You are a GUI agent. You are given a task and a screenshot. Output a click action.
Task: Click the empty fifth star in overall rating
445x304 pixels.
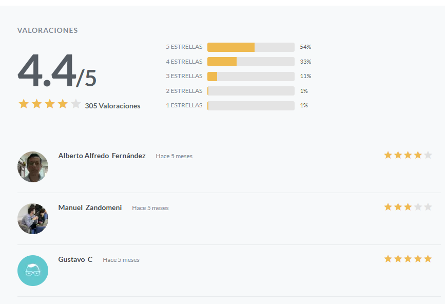pyautogui.click(x=76, y=104)
